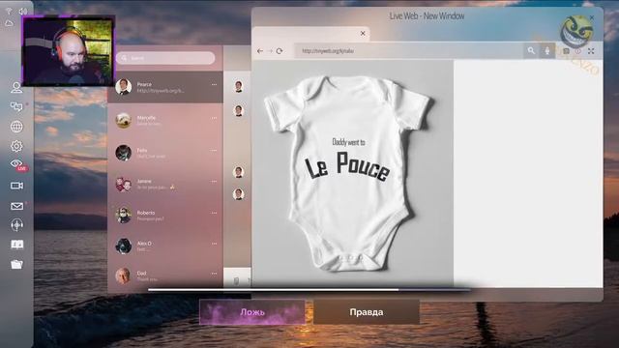The image size is (619, 348).
Task: Click the red info circle icon in browser toolbar
Action: pyautogui.click(x=578, y=51)
